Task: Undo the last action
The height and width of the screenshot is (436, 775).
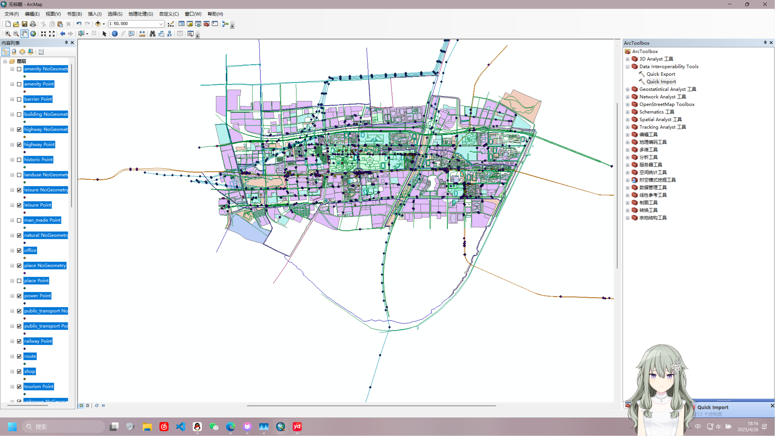Action: 79,24
